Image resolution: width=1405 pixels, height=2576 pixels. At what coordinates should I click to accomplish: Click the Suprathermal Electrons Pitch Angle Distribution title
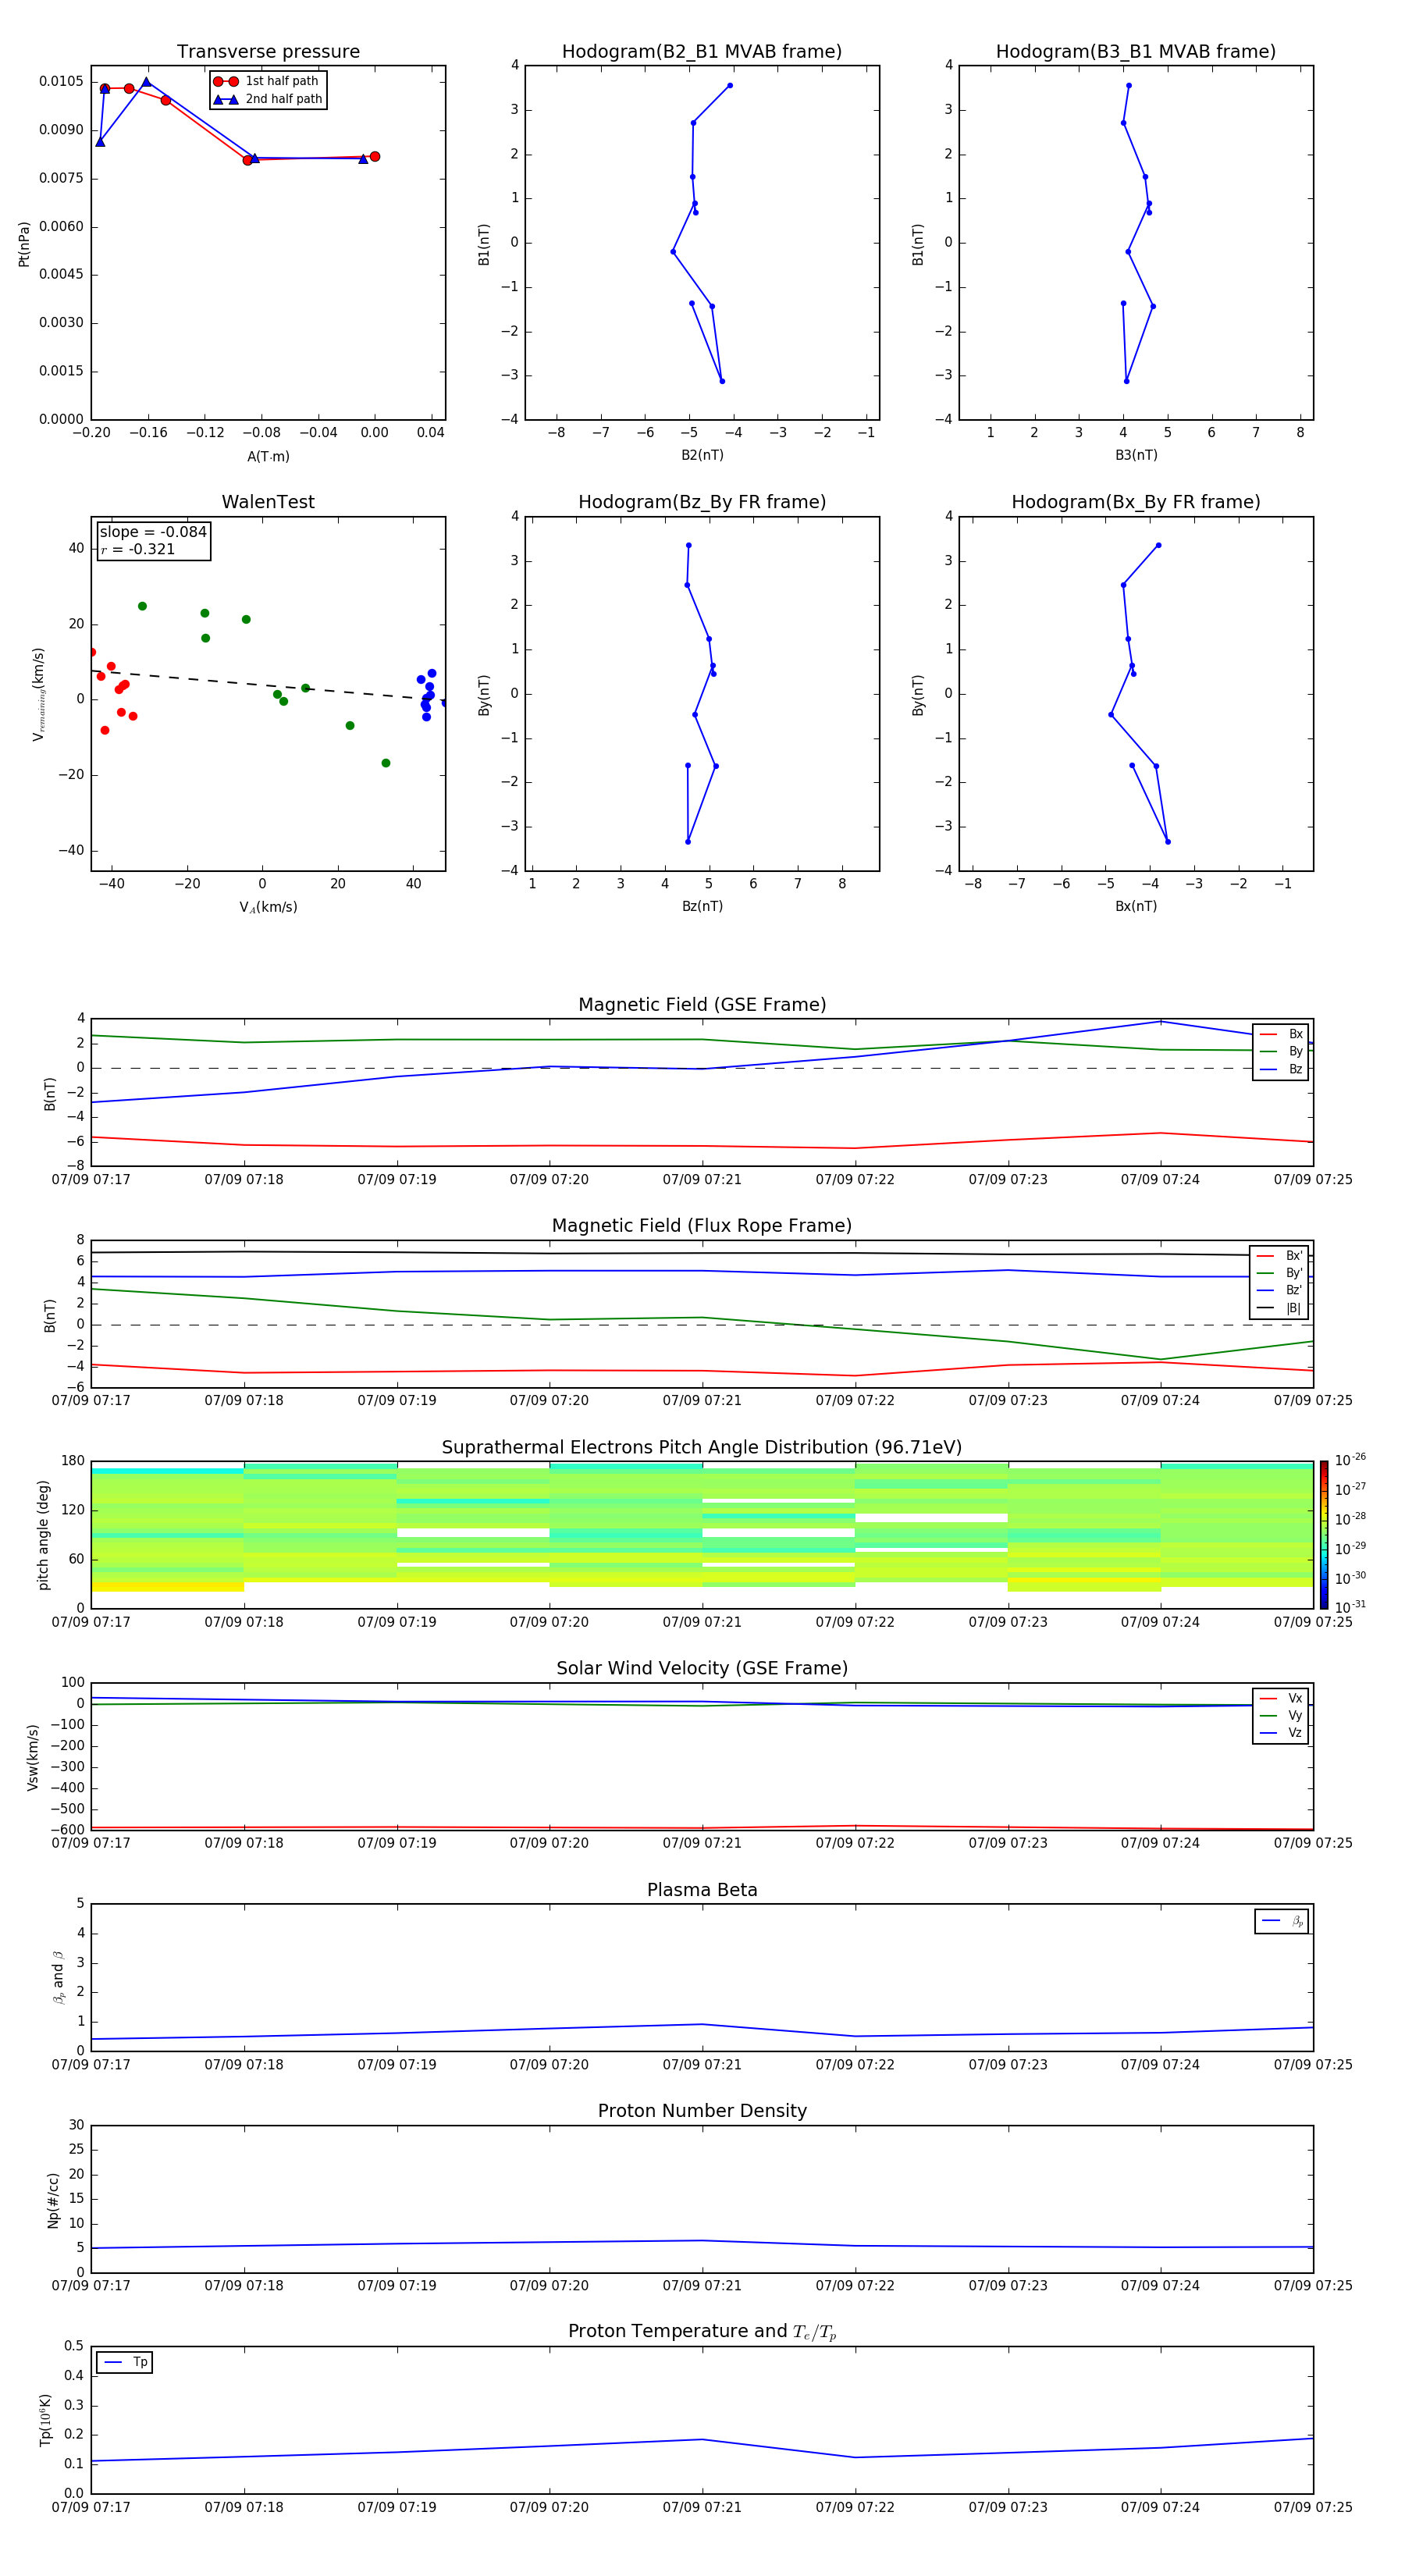[702, 1448]
